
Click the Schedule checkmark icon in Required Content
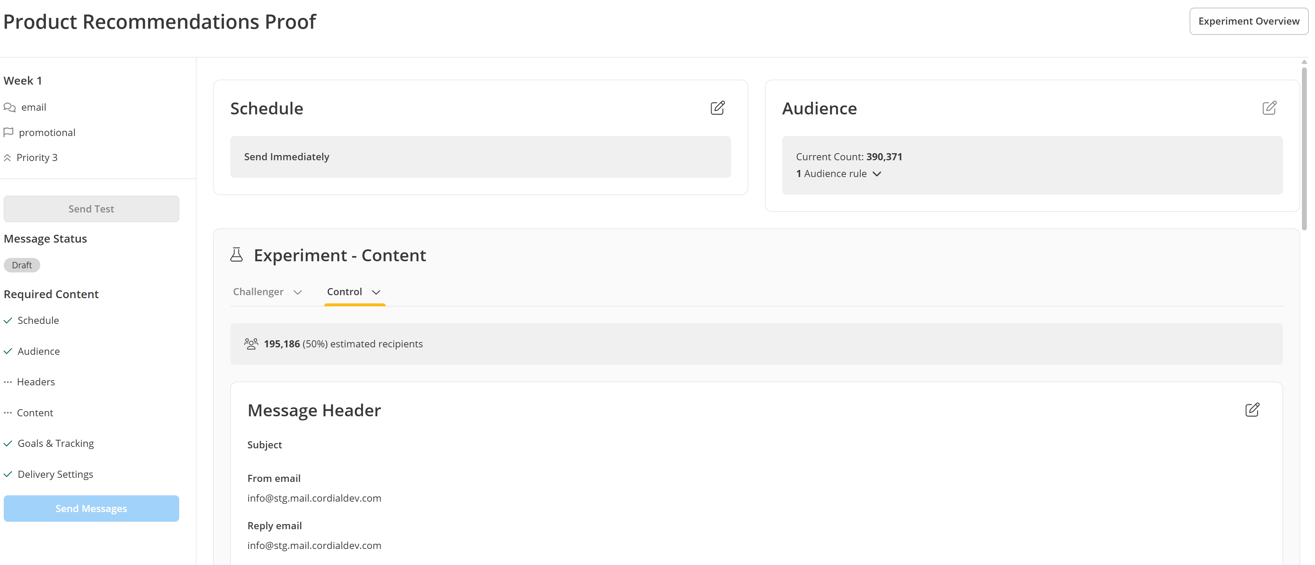click(8, 321)
